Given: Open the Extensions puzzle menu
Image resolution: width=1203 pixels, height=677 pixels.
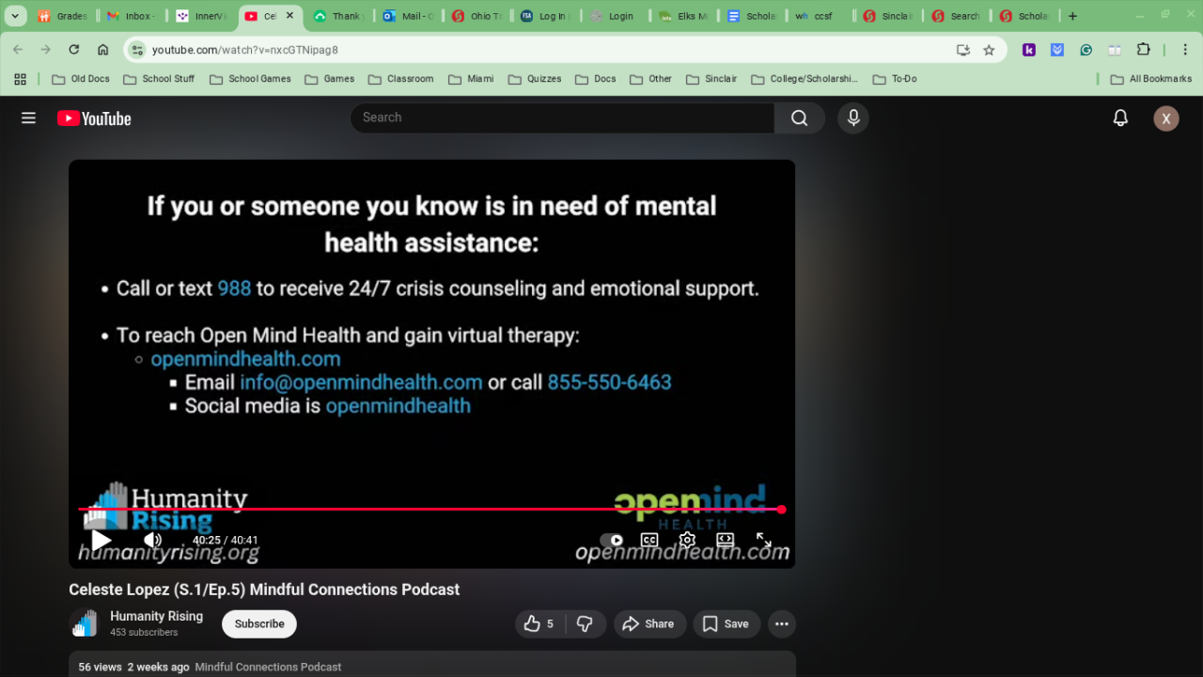Looking at the screenshot, I should 1143,50.
